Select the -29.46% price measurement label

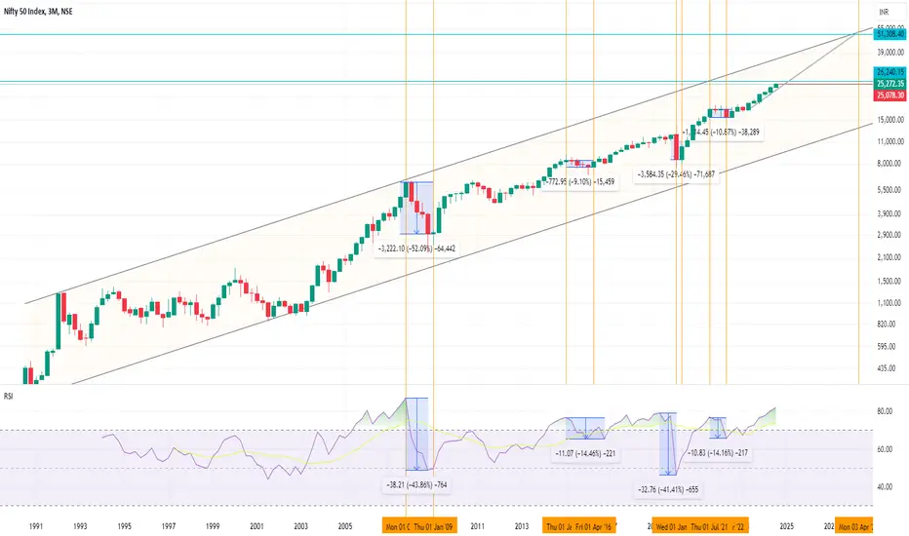pyautogui.click(x=676, y=173)
